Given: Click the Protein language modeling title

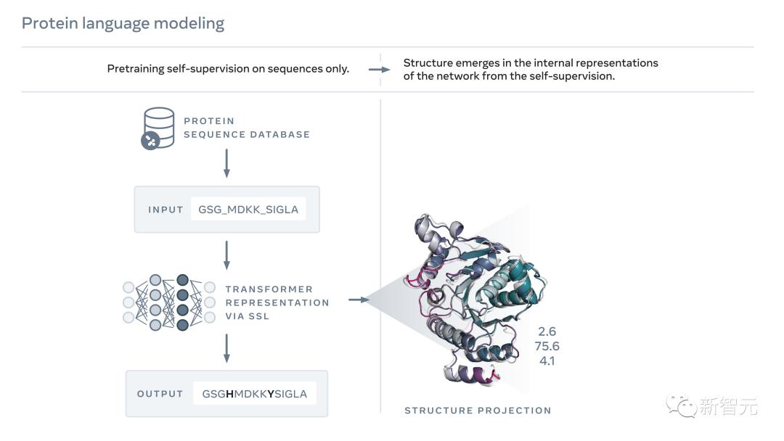Looking at the screenshot, I should [123, 23].
